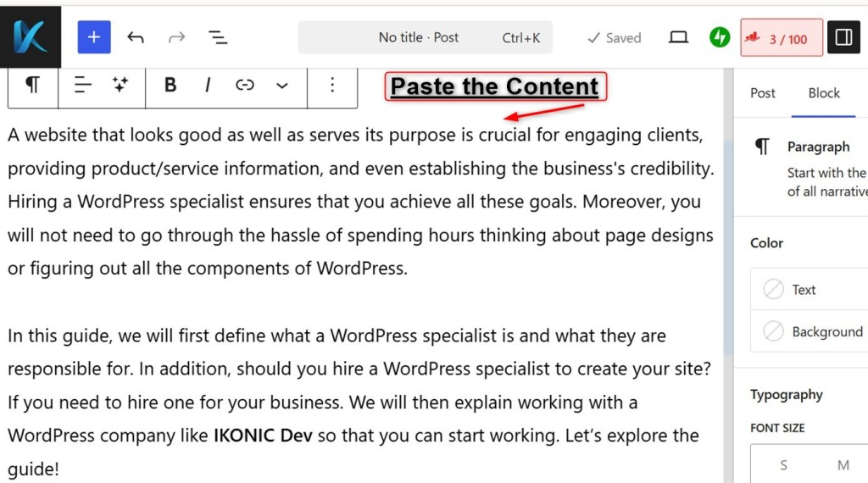Click the Paragraph block icon in sidebar
868x483 pixels.
coord(762,147)
